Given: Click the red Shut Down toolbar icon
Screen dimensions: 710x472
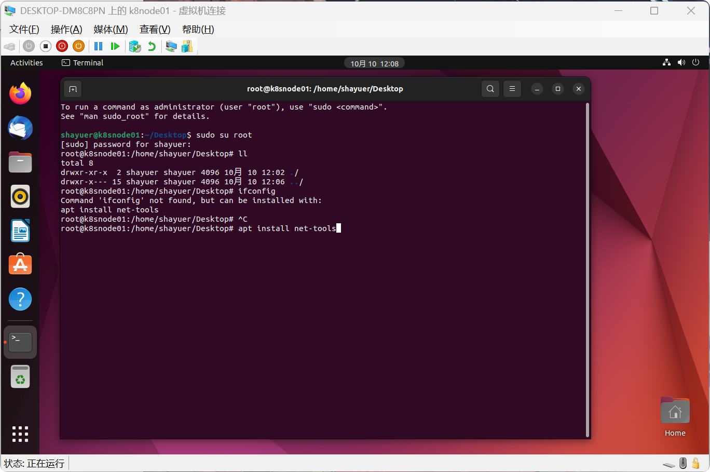Looking at the screenshot, I should (62, 46).
